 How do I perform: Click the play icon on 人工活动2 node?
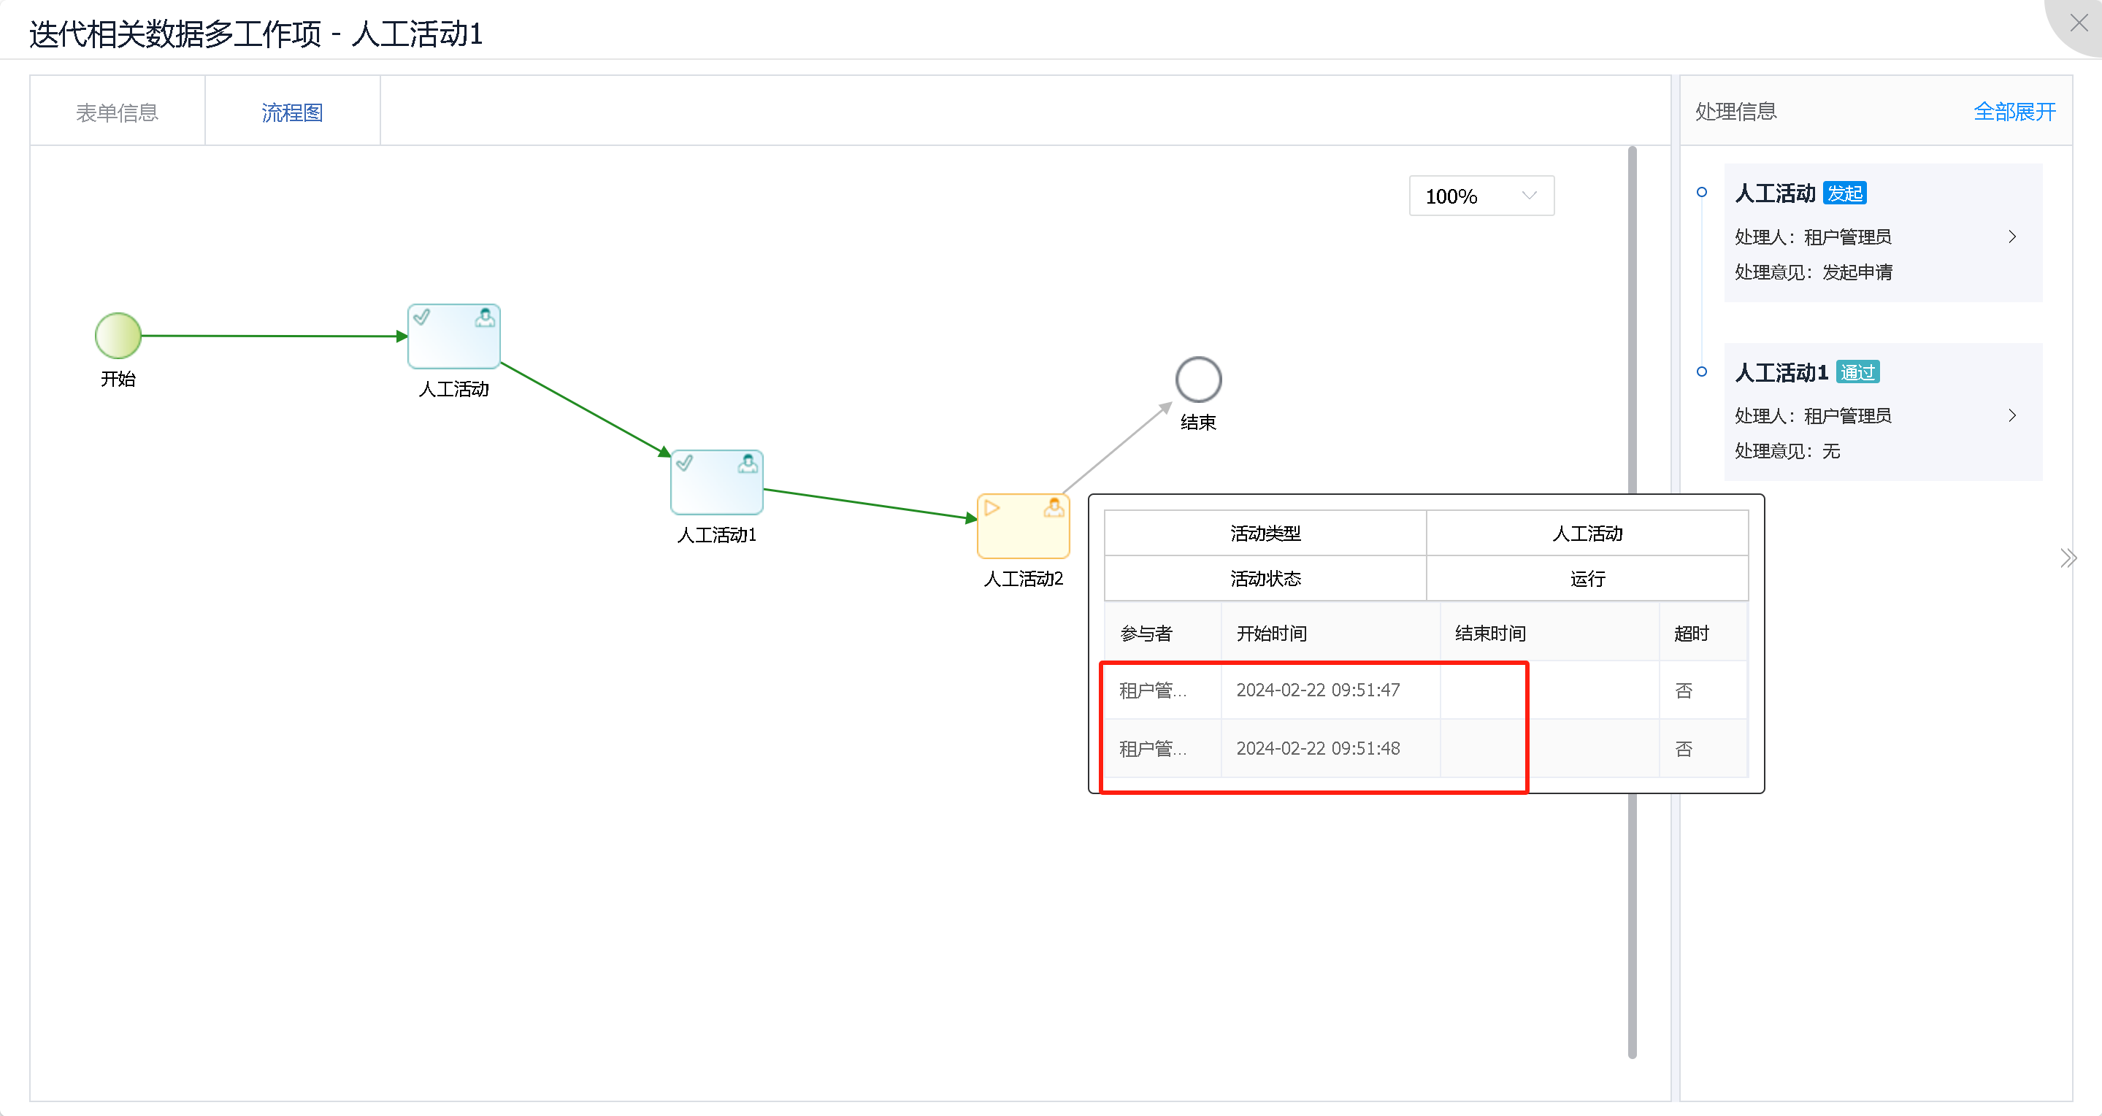coord(991,507)
